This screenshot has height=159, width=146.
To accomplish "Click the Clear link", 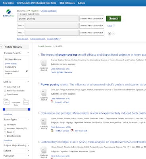I will point(109,26).
